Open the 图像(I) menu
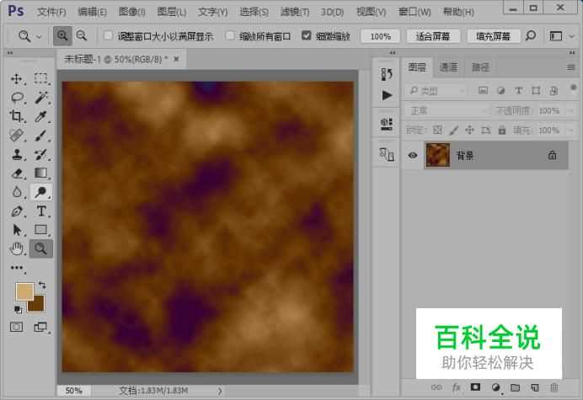This screenshot has height=400, width=583. coord(131,12)
